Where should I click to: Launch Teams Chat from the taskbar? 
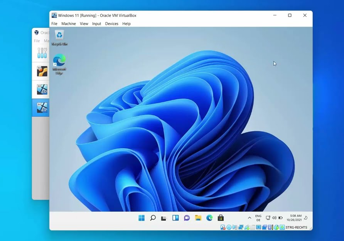point(187,218)
